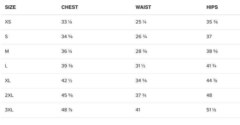240x125 pixels.
Task: Click chest value 39 ⅜ for L
Action: [66, 66]
